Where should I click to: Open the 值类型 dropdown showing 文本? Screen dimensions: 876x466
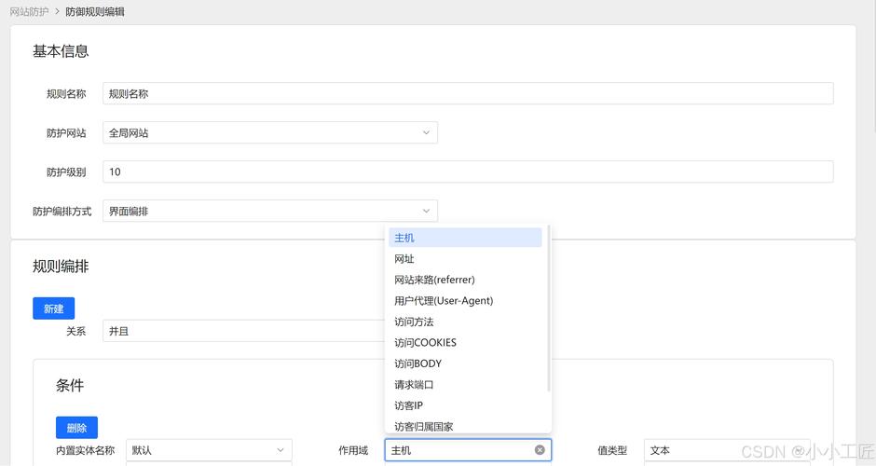[x=727, y=450]
